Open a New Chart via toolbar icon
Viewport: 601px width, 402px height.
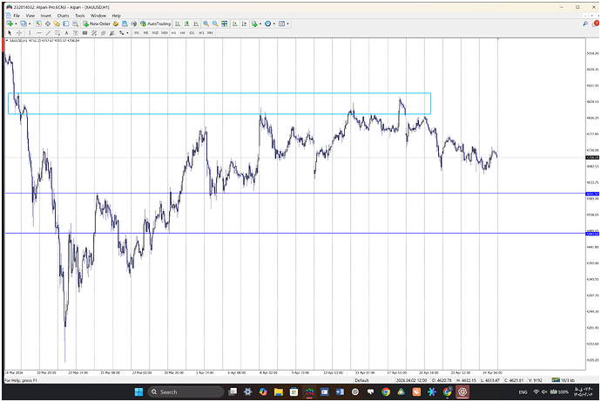tap(10, 24)
